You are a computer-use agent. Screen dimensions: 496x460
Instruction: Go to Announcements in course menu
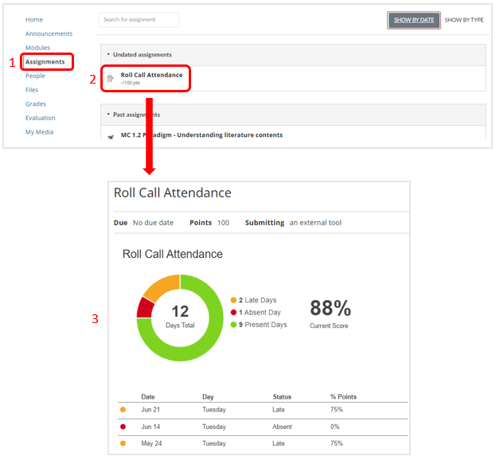point(49,33)
